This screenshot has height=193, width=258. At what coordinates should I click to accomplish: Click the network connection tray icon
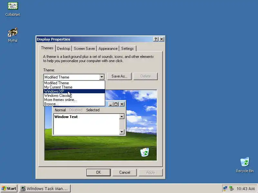pos(225,188)
